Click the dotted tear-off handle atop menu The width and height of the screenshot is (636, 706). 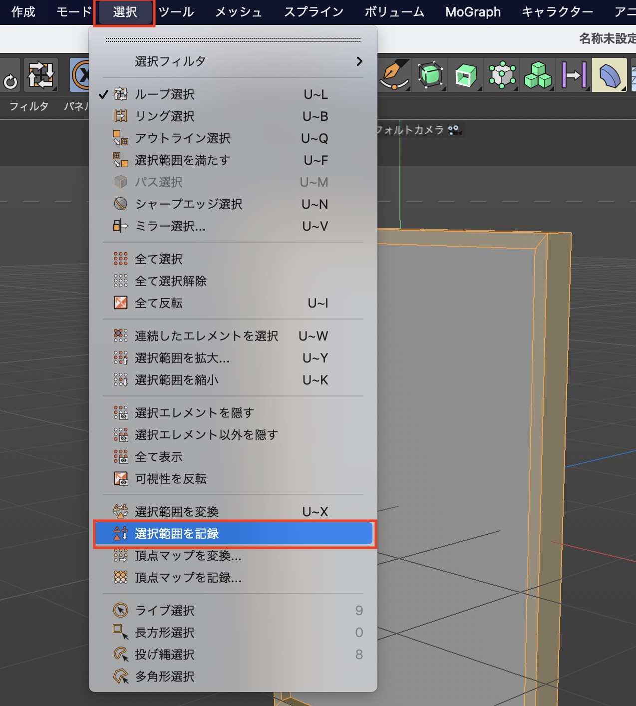click(233, 39)
